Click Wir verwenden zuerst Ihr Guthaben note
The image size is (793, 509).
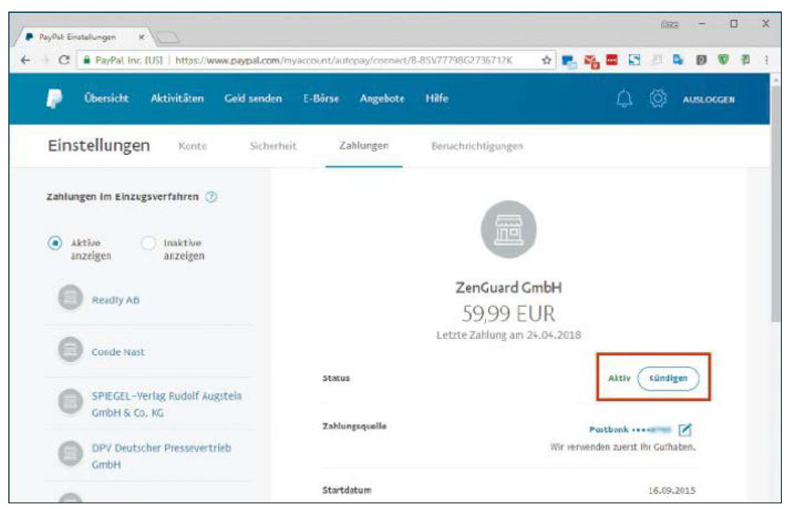(x=623, y=447)
